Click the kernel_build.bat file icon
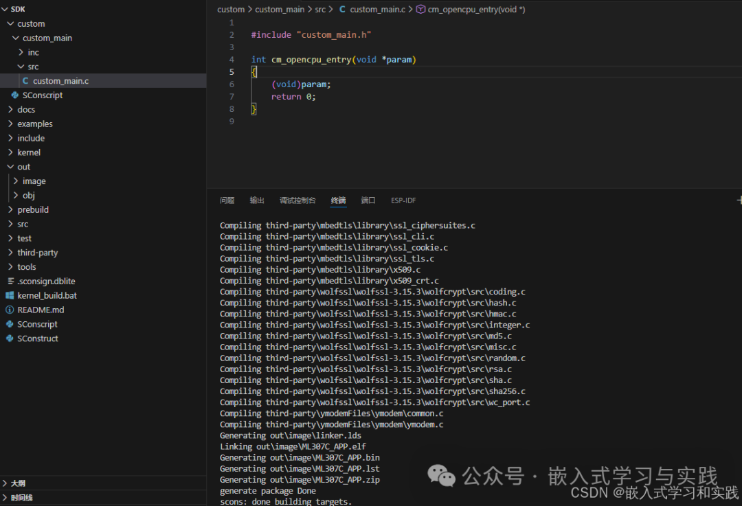742x506 pixels. click(x=10, y=296)
